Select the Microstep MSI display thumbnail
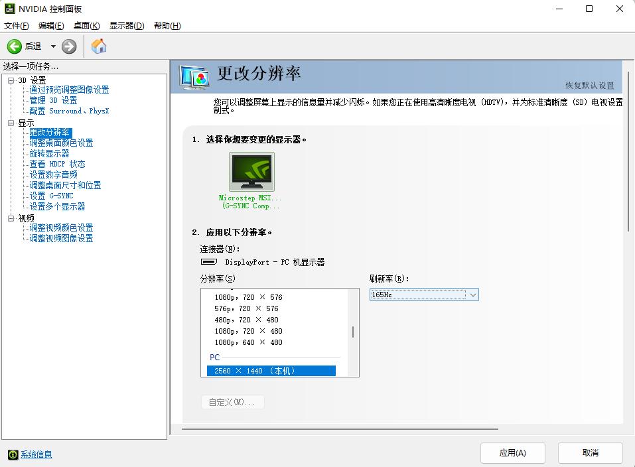Screen dimensions: 635x467 point(251,171)
